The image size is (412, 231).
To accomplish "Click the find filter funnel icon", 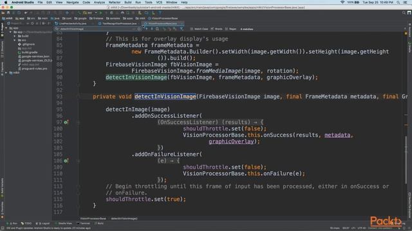I will (182, 29).
